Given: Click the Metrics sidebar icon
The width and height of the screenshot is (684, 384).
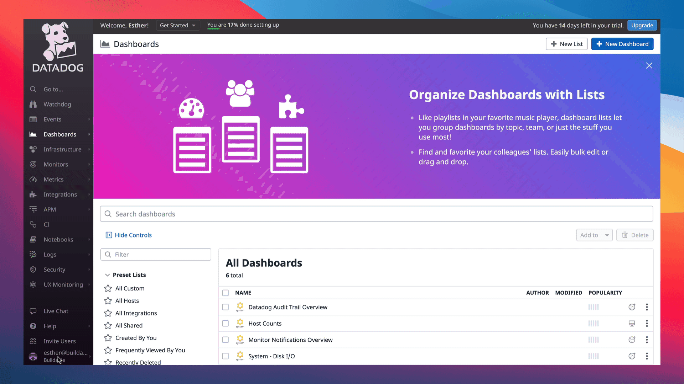Looking at the screenshot, I should [33, 180].
